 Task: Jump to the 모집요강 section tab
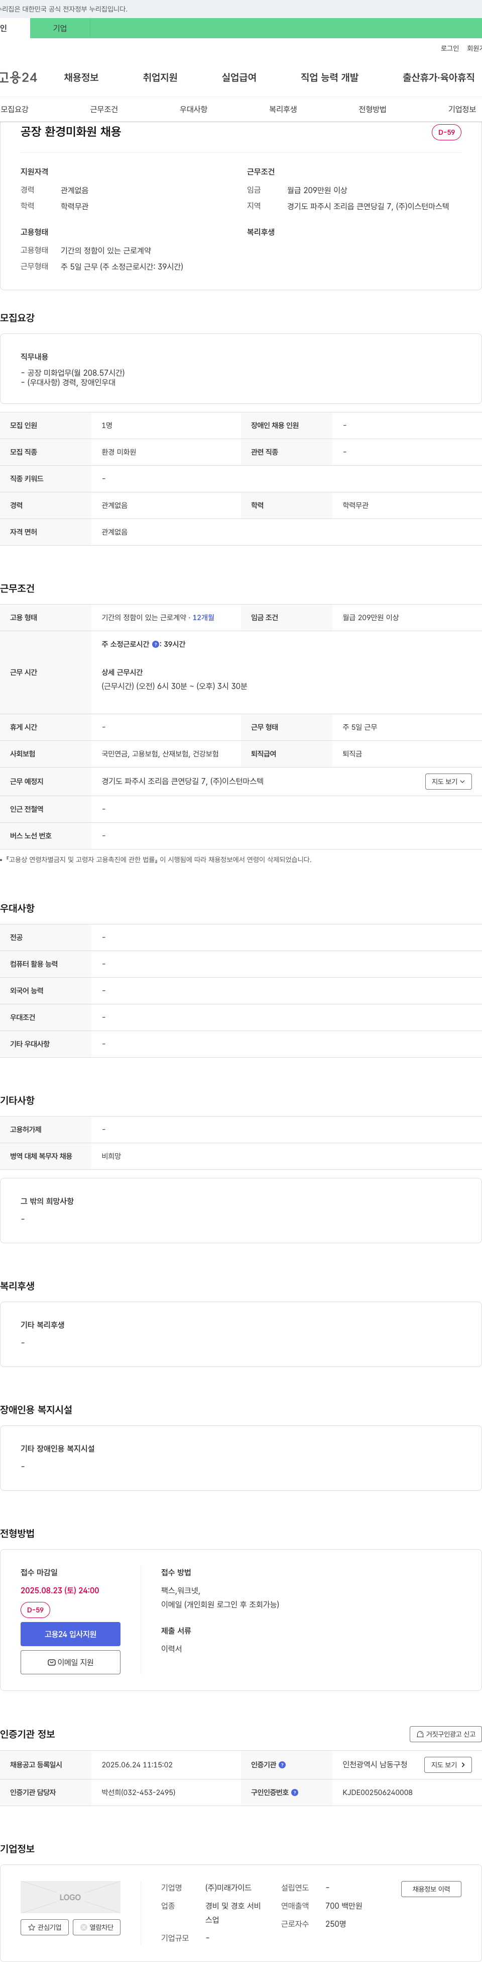pyautogui.click(x=15, y=109)
